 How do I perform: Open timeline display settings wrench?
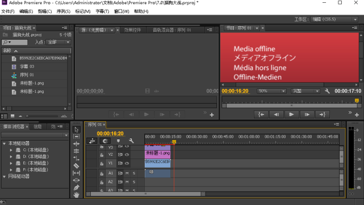coord(131,140)
